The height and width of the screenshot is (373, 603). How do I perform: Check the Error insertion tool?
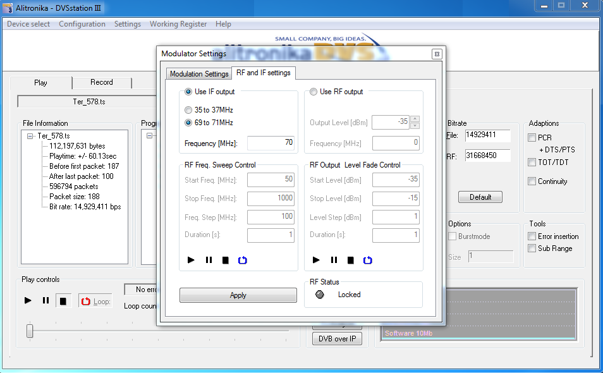pos(532,236)
